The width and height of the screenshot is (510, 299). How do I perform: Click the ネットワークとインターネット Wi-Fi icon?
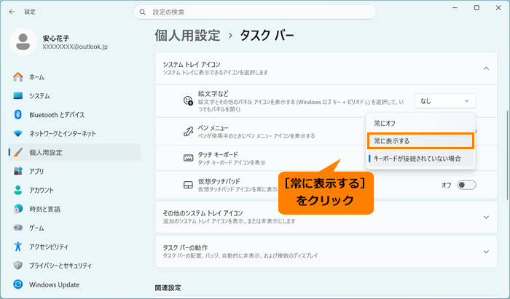[18, 133]
